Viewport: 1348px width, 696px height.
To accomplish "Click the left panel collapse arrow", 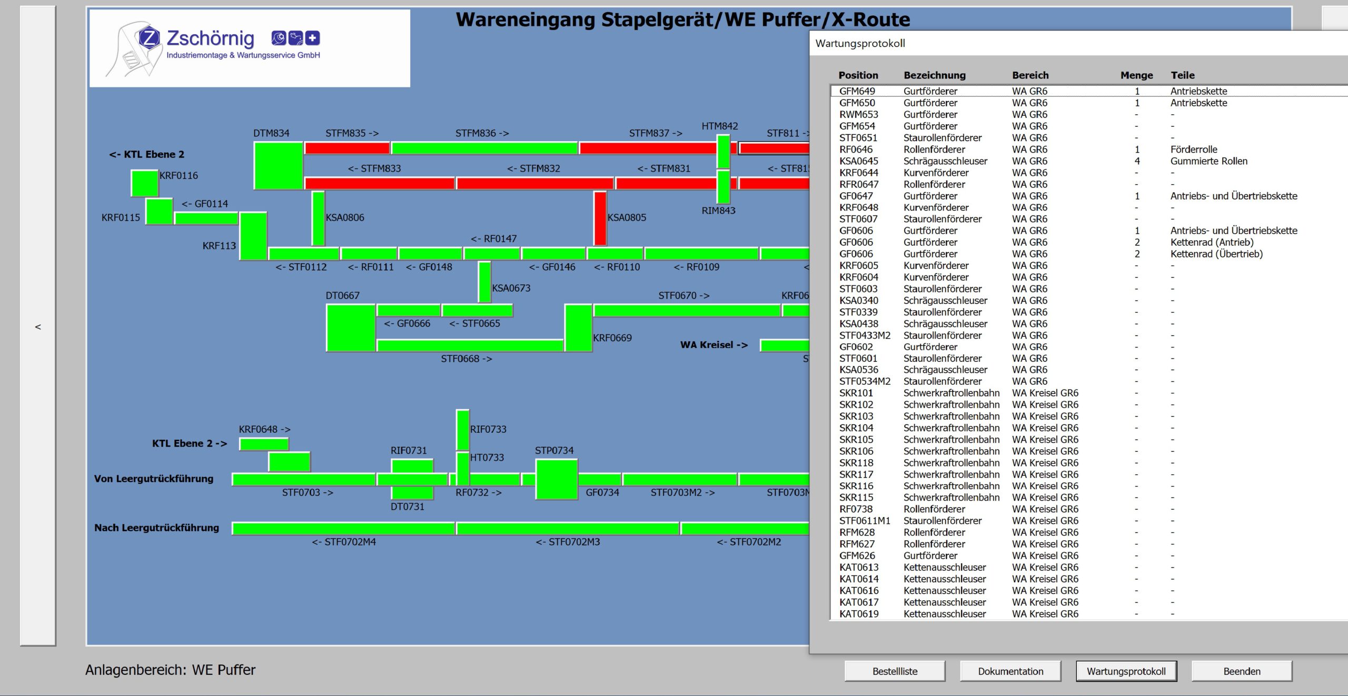I will tap(38, 327).
